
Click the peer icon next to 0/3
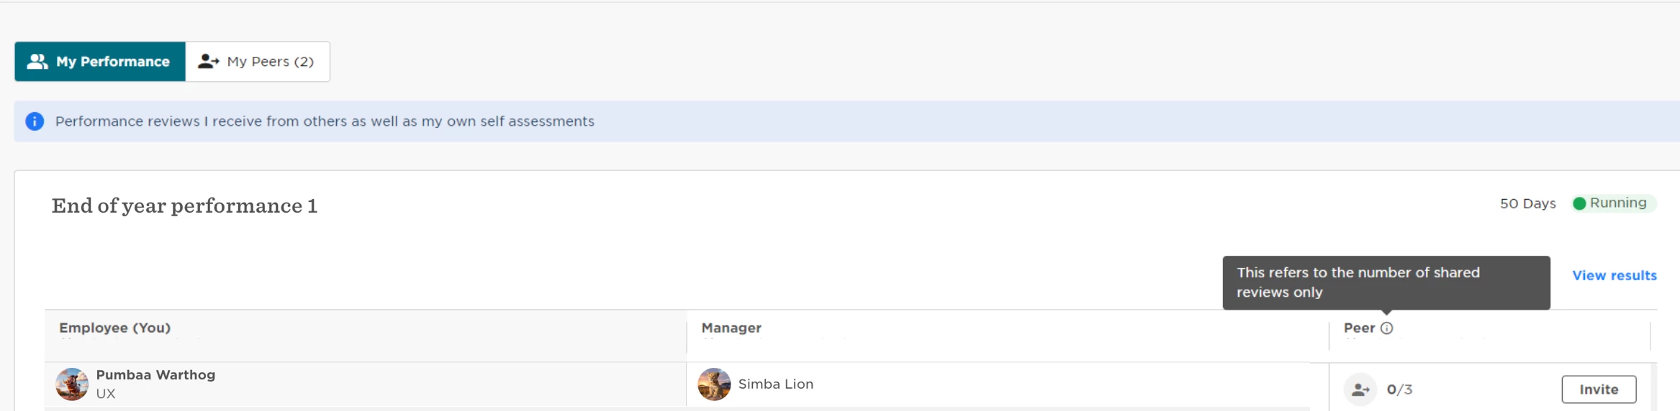(x=1360, y=389)
